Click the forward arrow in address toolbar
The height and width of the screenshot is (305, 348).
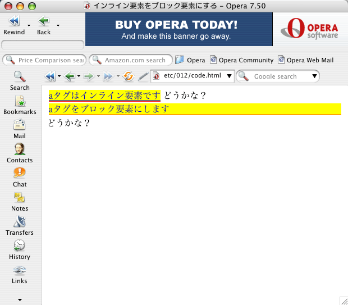pos(89,76)
